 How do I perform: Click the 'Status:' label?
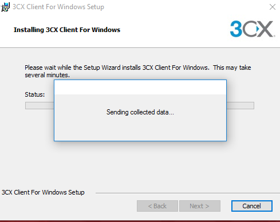[35, 94]
